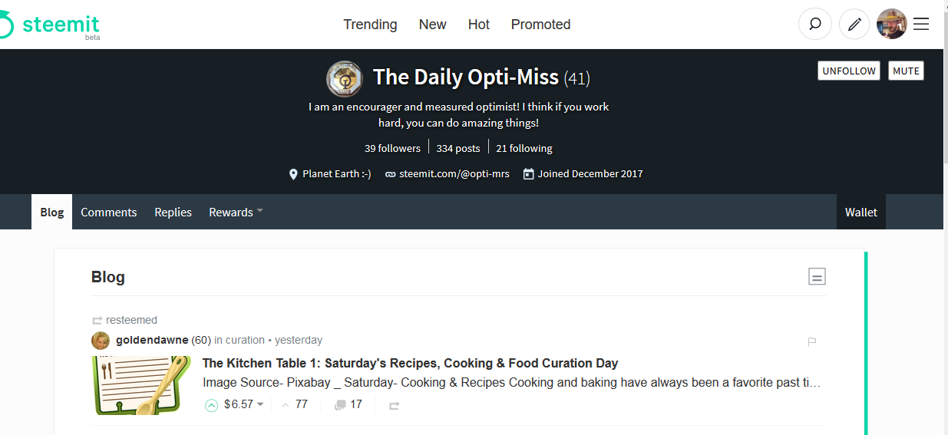Toggle blog list layout icon
Screen dimensions: 948x435
818,277
